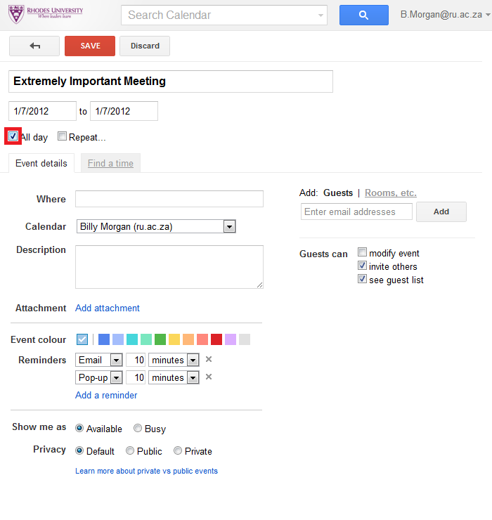Click the Rhodes University logo
492x520 pixels.
[46, 14]
